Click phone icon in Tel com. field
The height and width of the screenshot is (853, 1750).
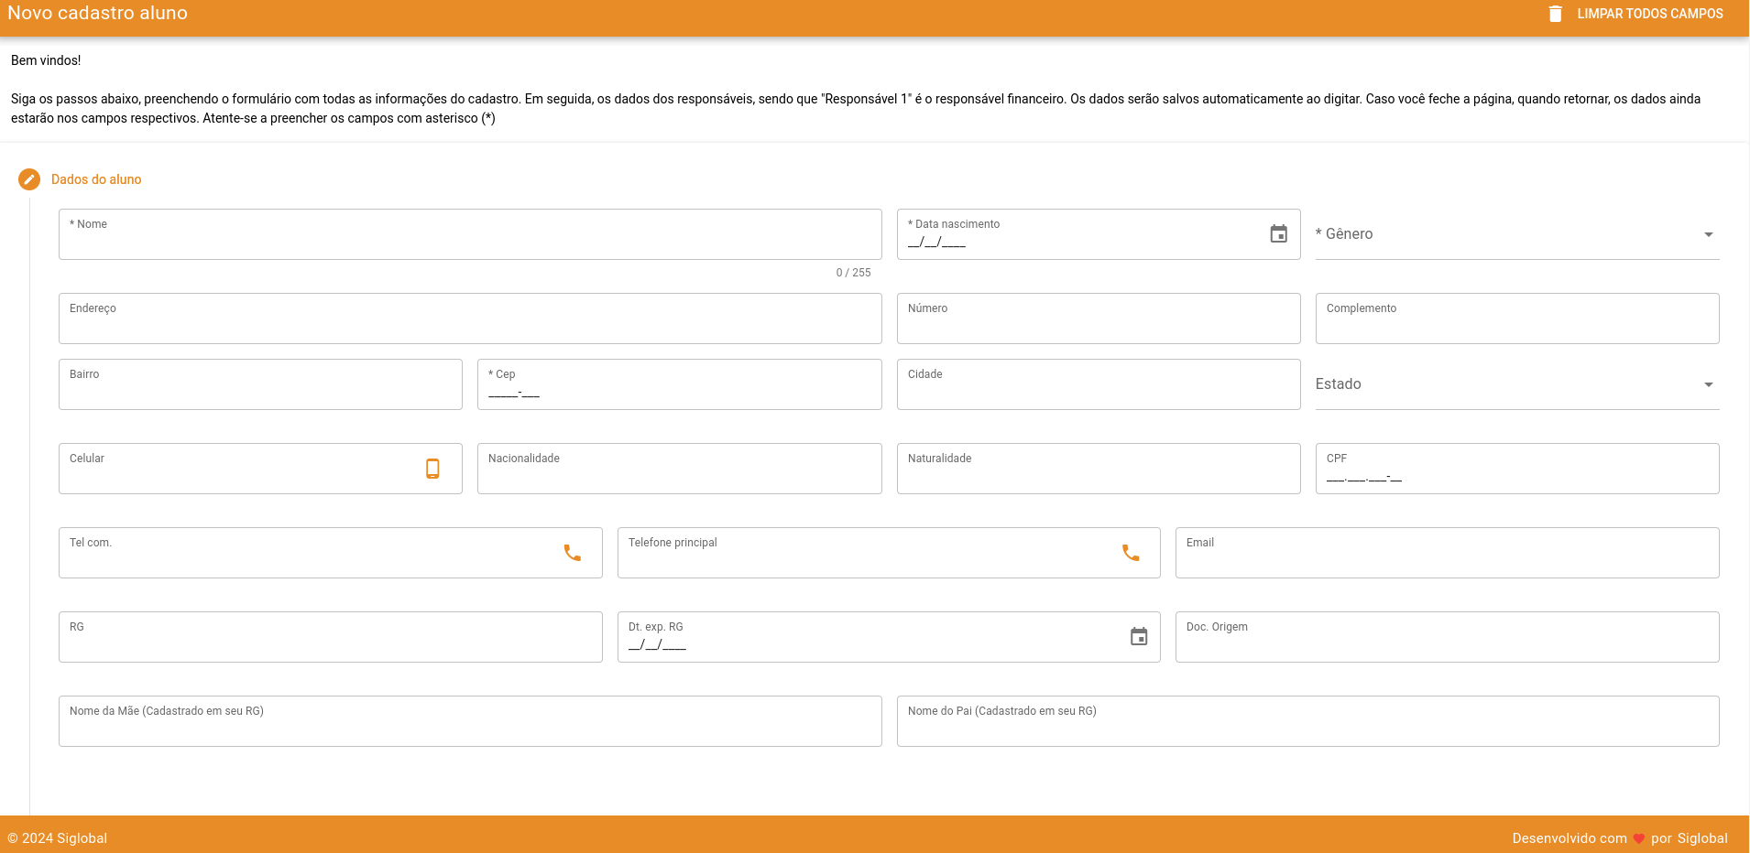click(x=572, y=553)
